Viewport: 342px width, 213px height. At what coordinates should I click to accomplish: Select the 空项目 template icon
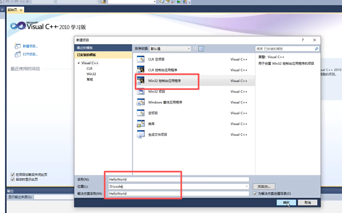click(141, 113)
